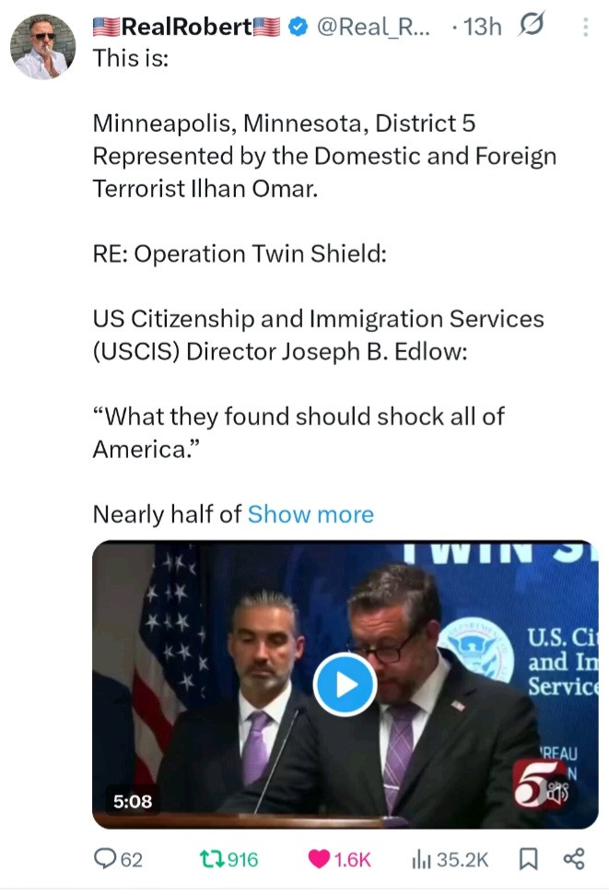The width and height of the screenshot is (609, 895).
Task: Select the post text about Operation Twin Shield
Action: click(240, 253)
